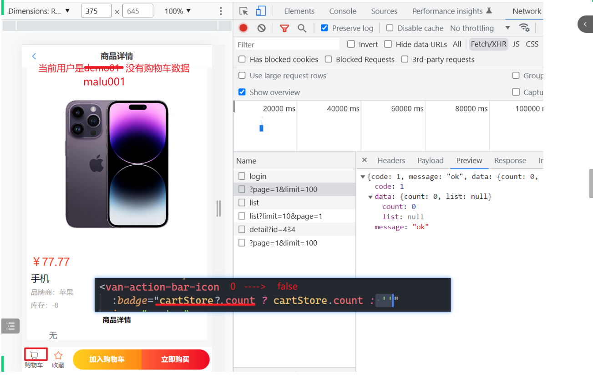Toggle Preserve log checkbox
The width and height of the screenshot is (593, 379).
coord(324,28)
